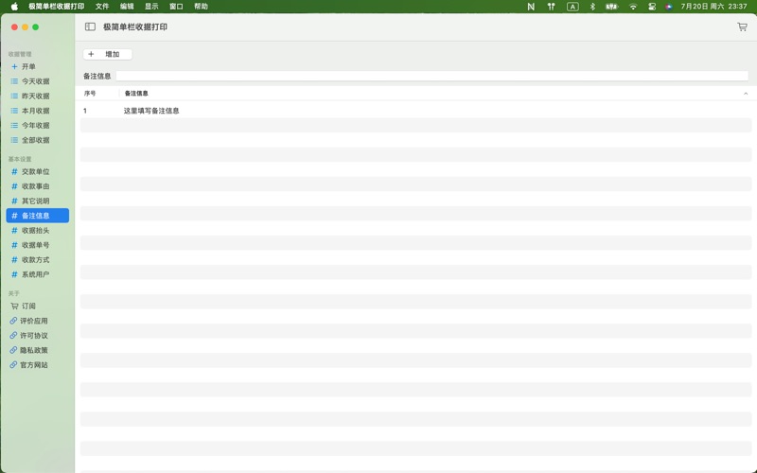Click the Bluetooth menu bar icon
Screen dimensions: 757x473
(x=592, y=7)
